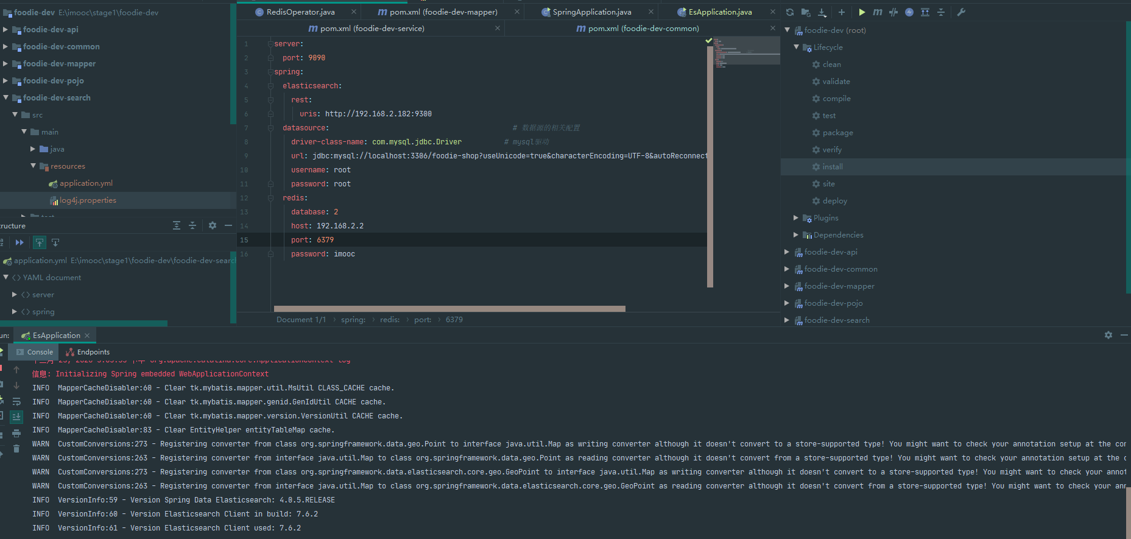Select log4j.properties file
The image size is (1131, 539).
(x=88, y=200)
